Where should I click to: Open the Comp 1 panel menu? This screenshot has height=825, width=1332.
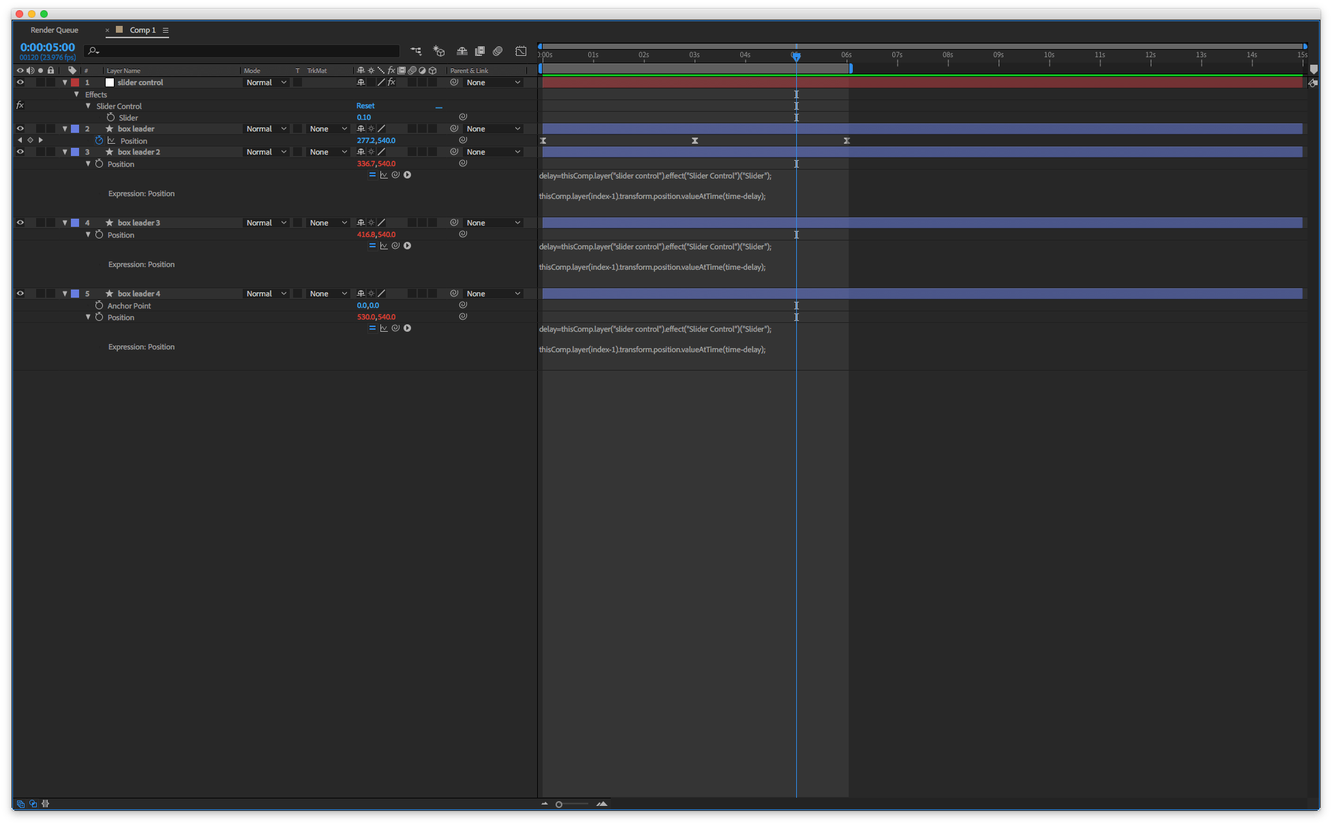click(x=166, y=30)
